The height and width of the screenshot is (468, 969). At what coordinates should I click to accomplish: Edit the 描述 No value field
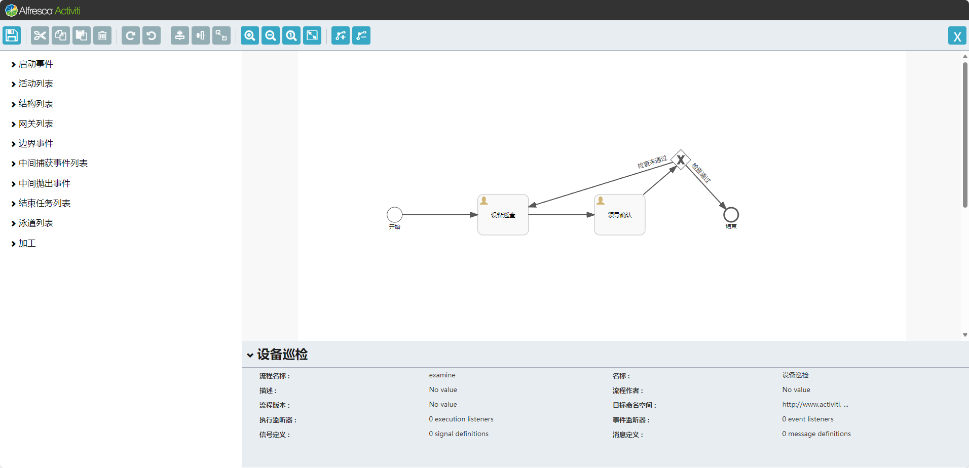443,390
